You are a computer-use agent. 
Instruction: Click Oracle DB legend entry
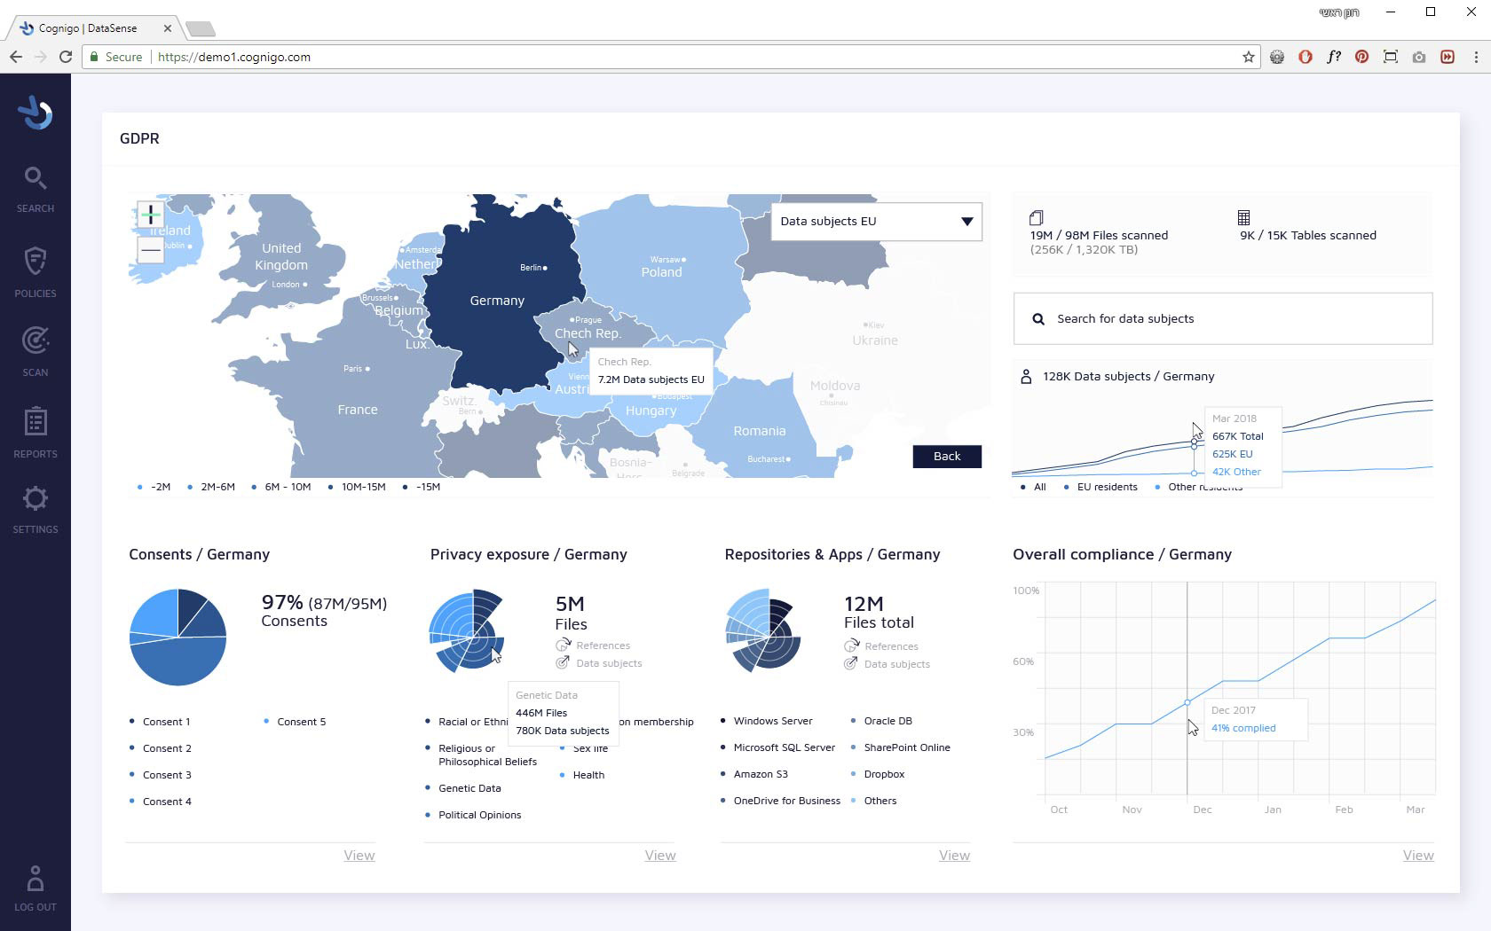coord(881,721)
